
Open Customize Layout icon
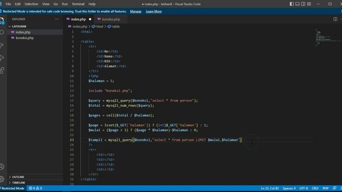(309, 4)
